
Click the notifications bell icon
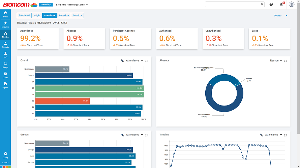point(281,4)
